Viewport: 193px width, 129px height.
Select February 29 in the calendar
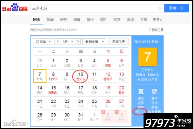pos(40,63)
